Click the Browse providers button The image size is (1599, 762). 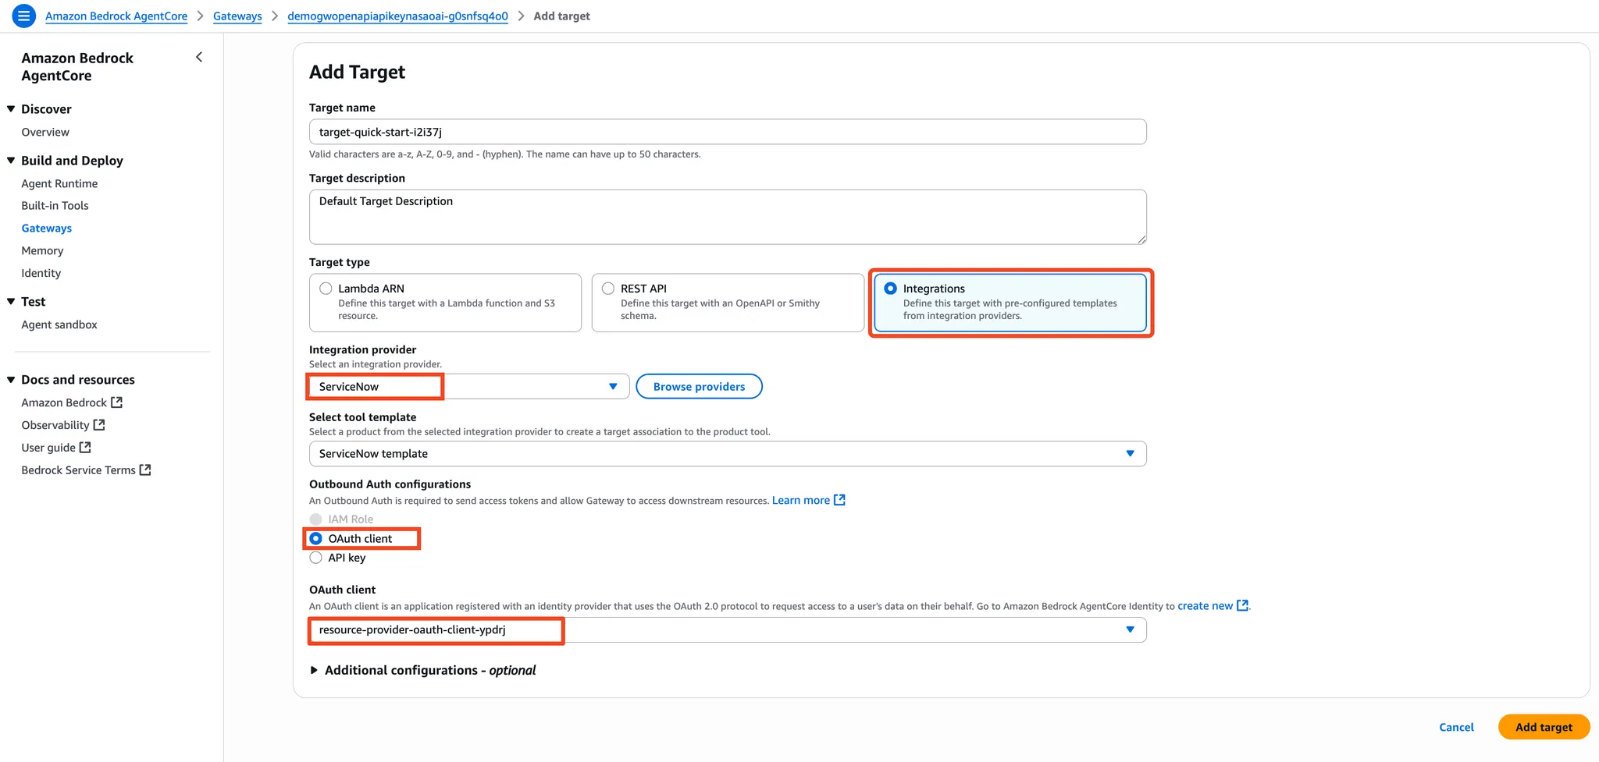click(x=699, y=387)
